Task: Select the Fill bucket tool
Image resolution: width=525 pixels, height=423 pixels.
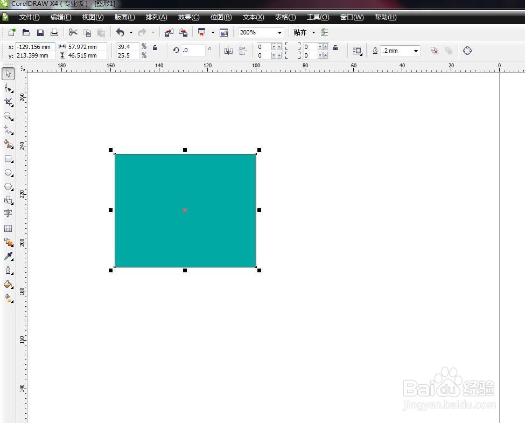Action: pos(9,284)
